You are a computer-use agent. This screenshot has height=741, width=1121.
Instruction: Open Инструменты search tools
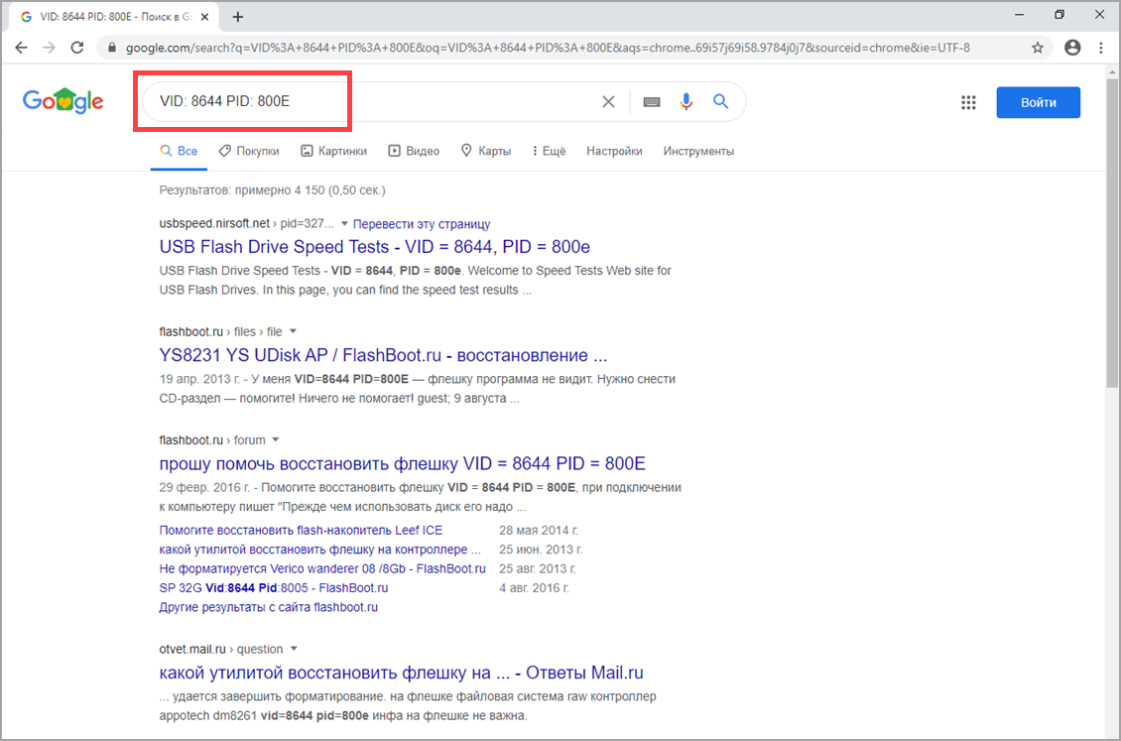coord(698,151)
